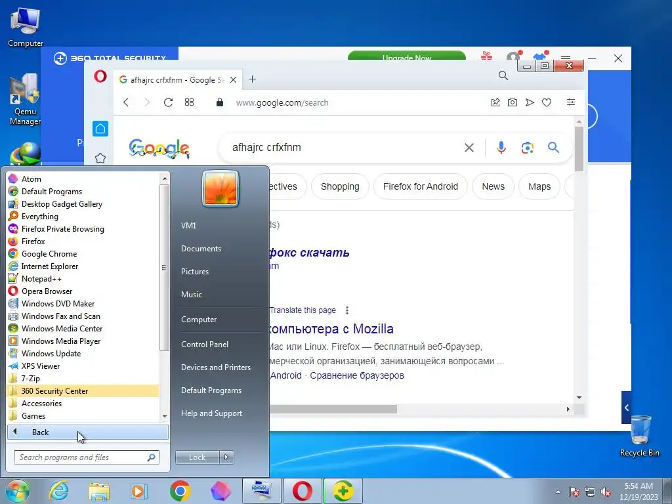Click the 360 Total Security taskbar icon
Image resolution: width=672 pixels, height=504 pixels.
click(x=343, y=491)
